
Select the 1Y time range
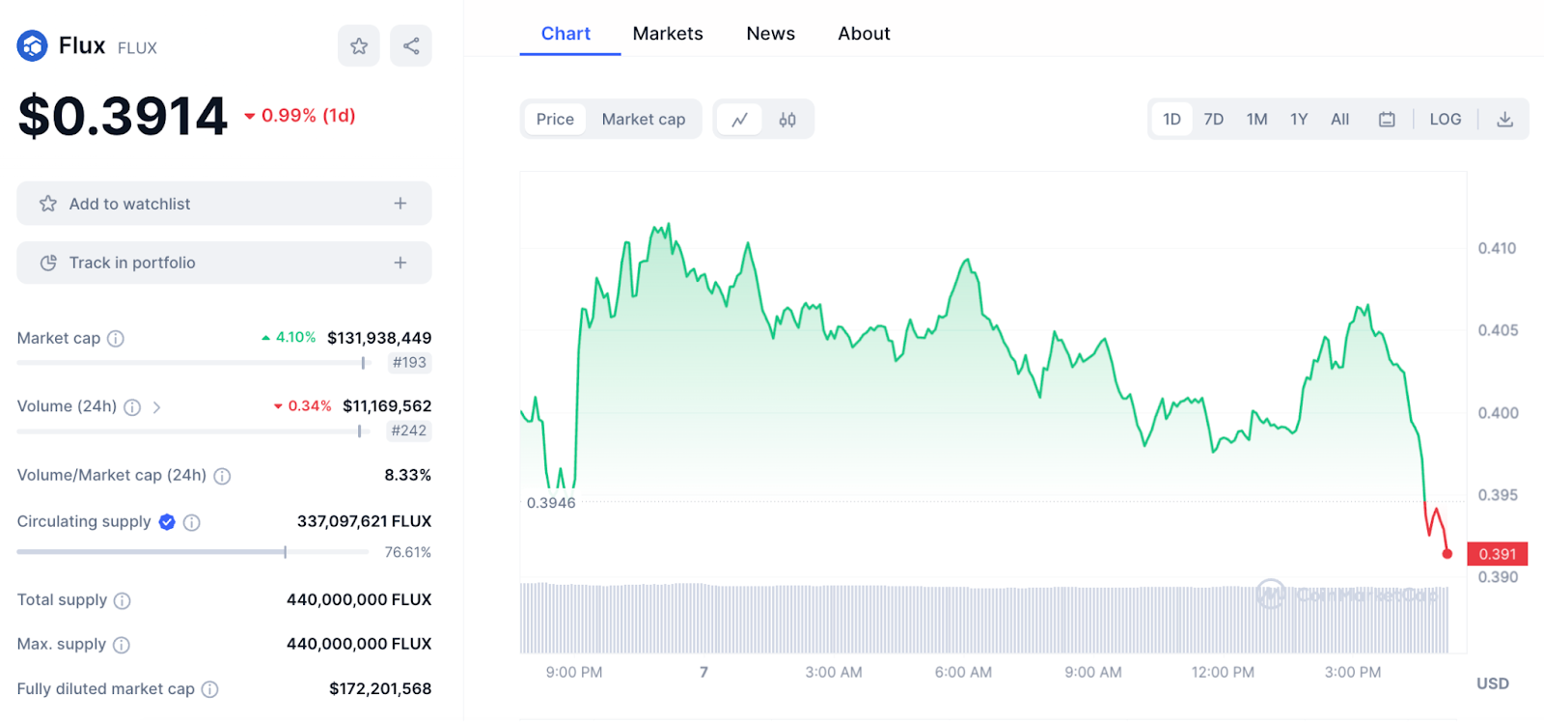[x=1299, y=120]
